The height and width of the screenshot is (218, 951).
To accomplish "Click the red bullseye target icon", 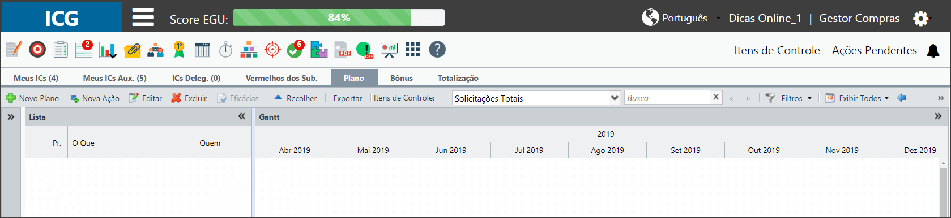I will pos(37,50).
